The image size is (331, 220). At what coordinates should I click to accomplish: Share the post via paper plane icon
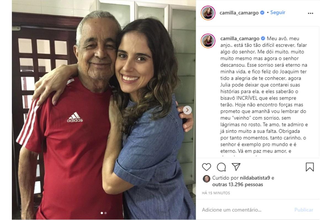[236, 167]
